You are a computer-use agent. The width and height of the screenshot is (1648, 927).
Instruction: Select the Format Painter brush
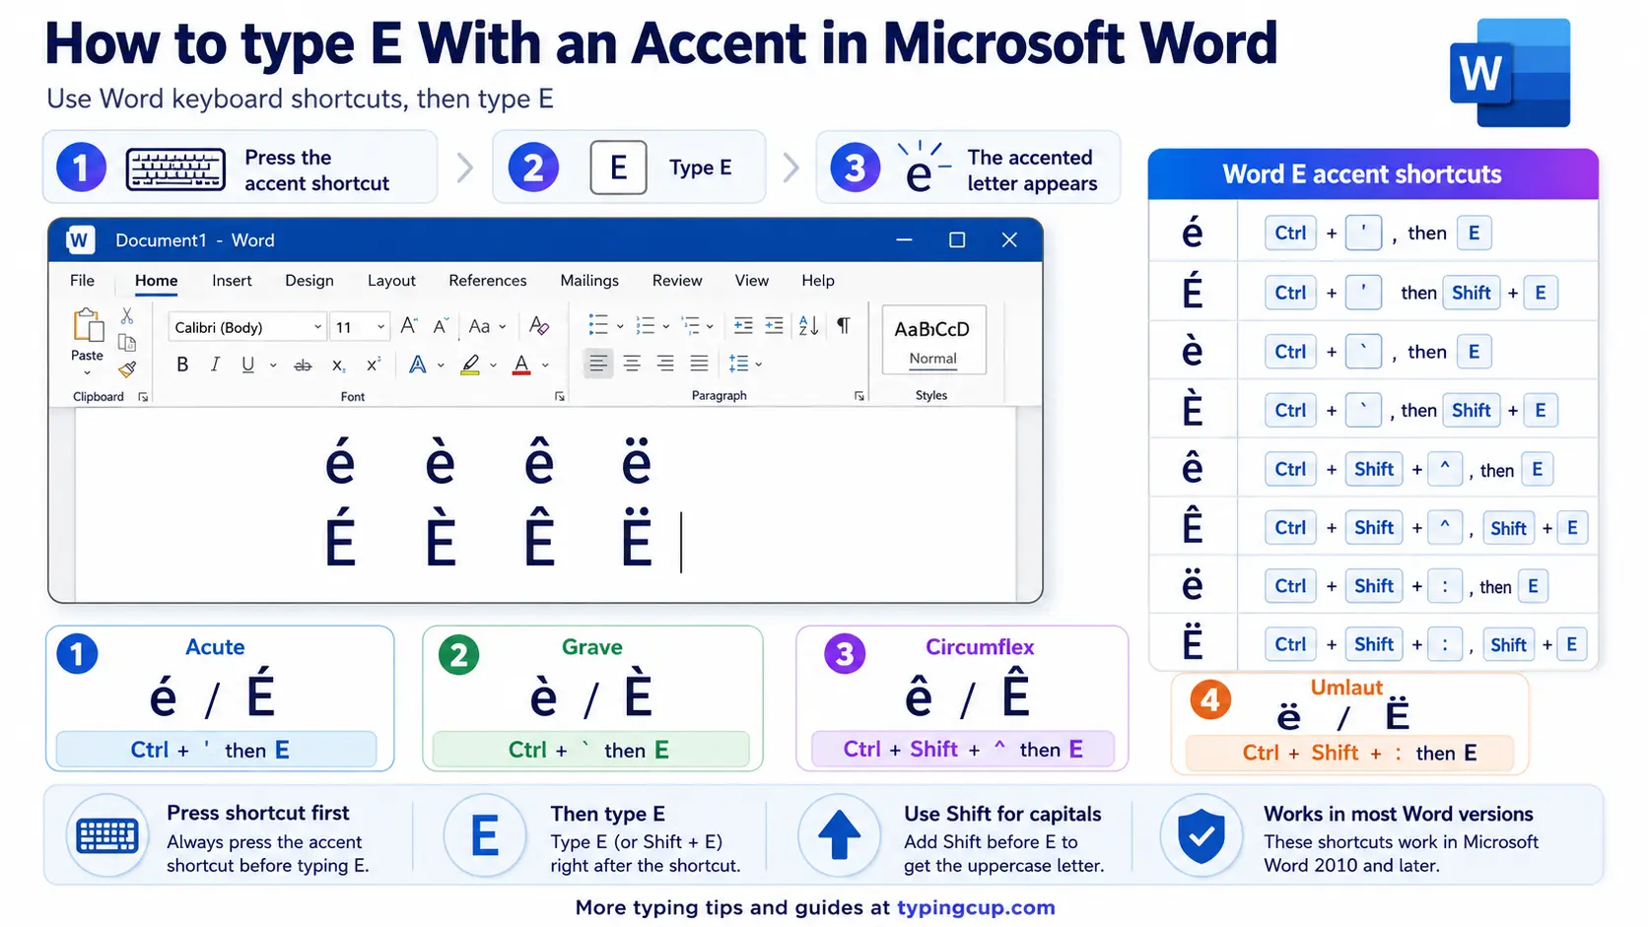(127, 369)
